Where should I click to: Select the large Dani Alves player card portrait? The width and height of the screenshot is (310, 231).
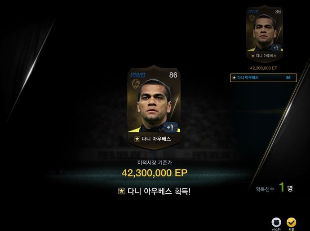(154, 107)
